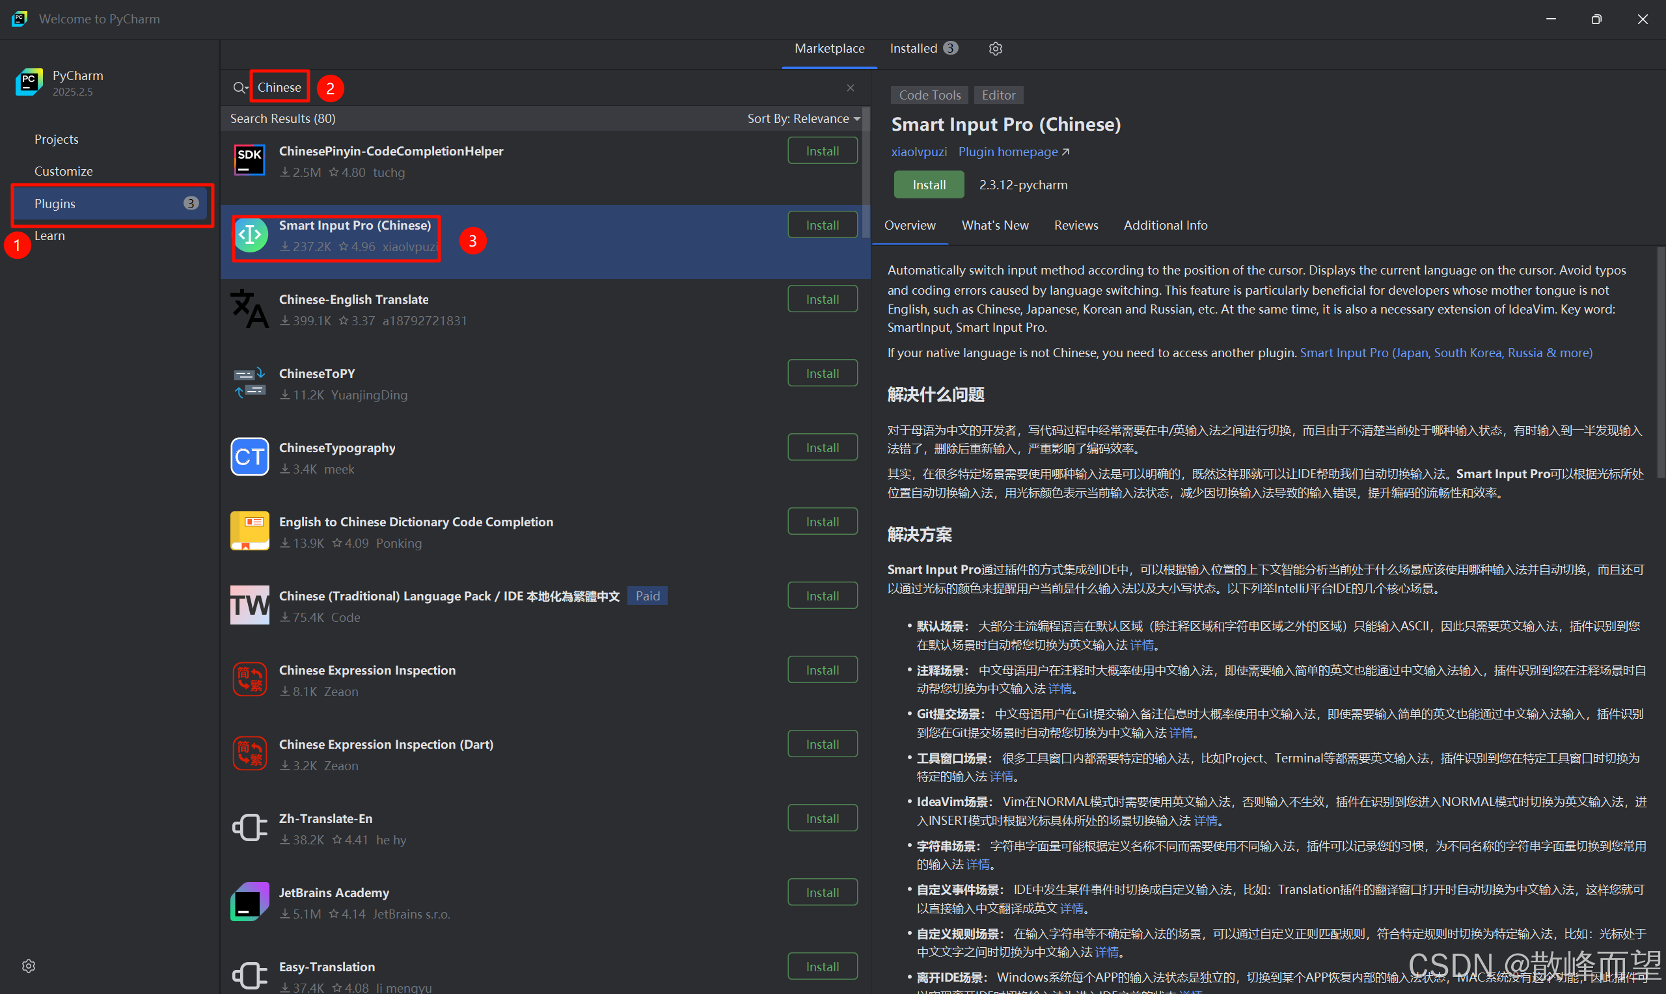The image size is (1666, 994).
Task: Click the ChinesePinyin-CodeCompletionHelper SDK icon
Action: coord(249,161)
